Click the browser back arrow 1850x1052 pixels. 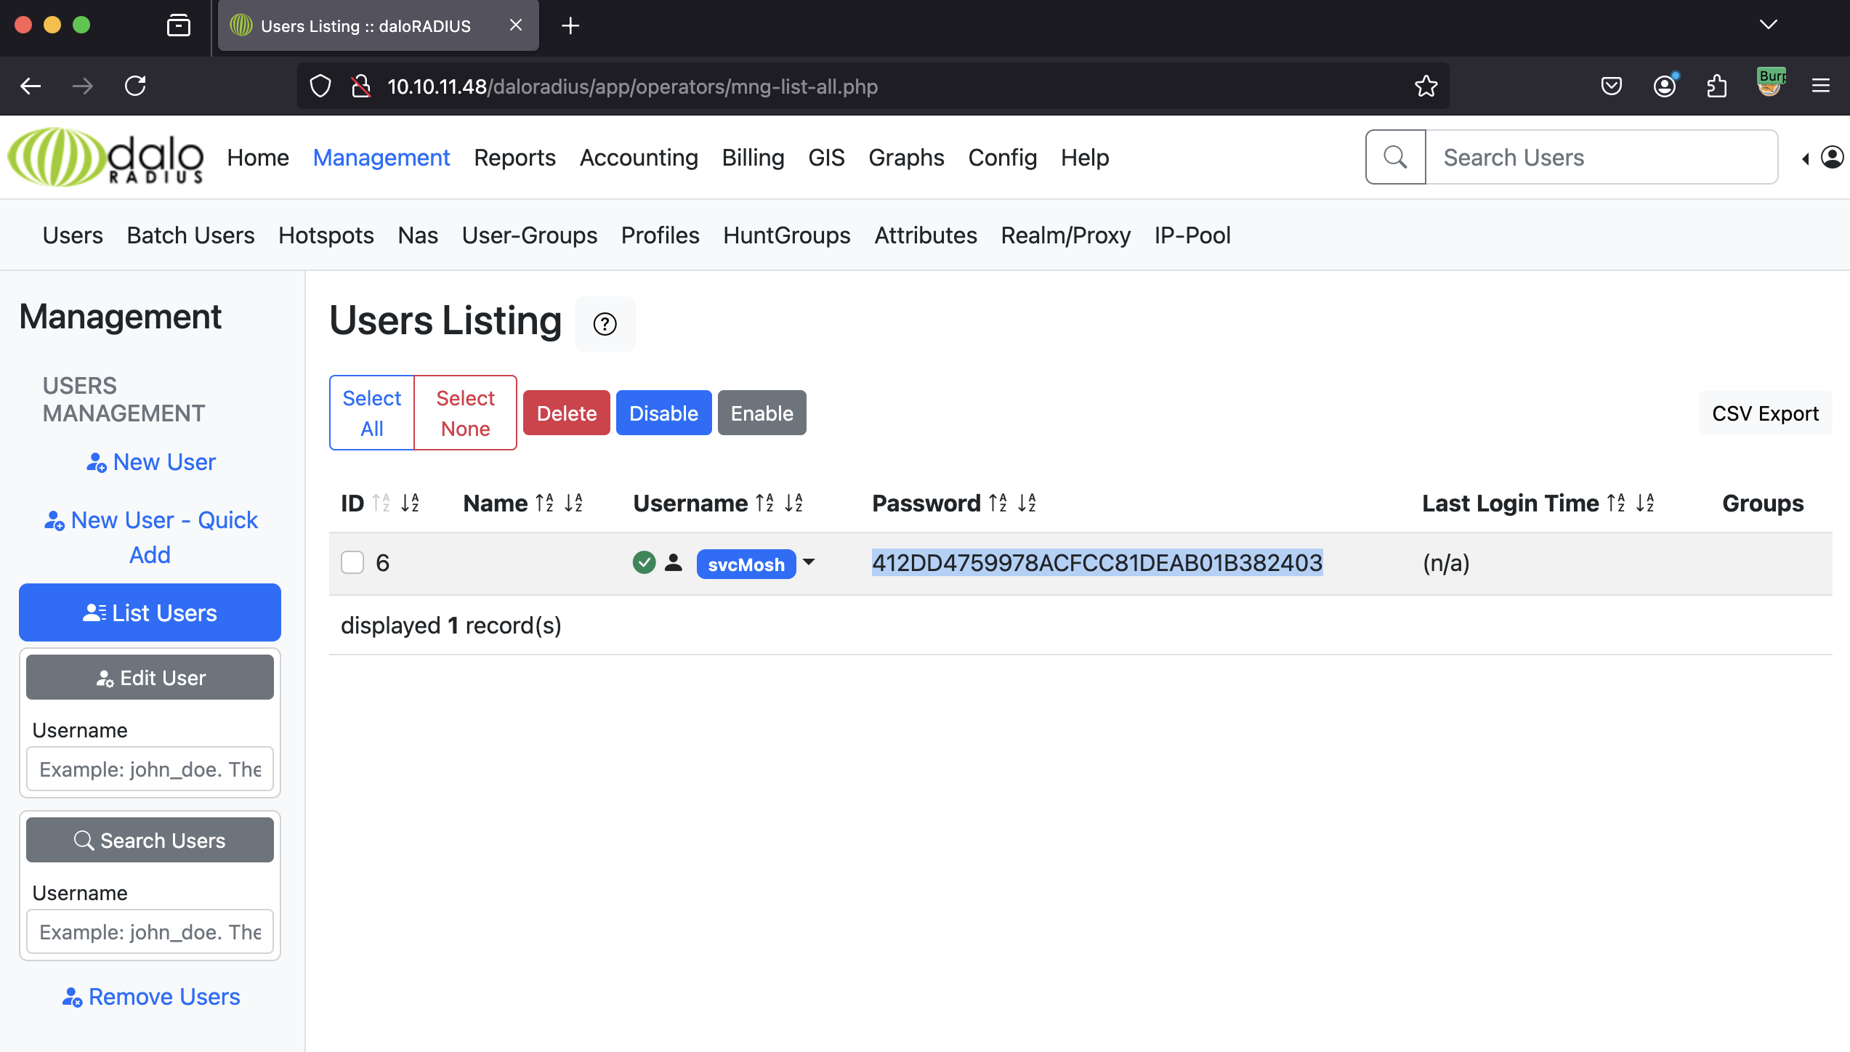[x=31, y=86]
